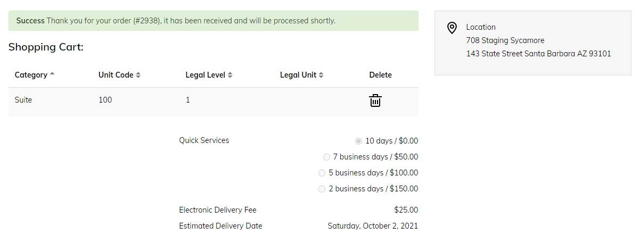The image size is (640, 244).
Task: Click the 143 State Street address
Action: tap(538, 54)
